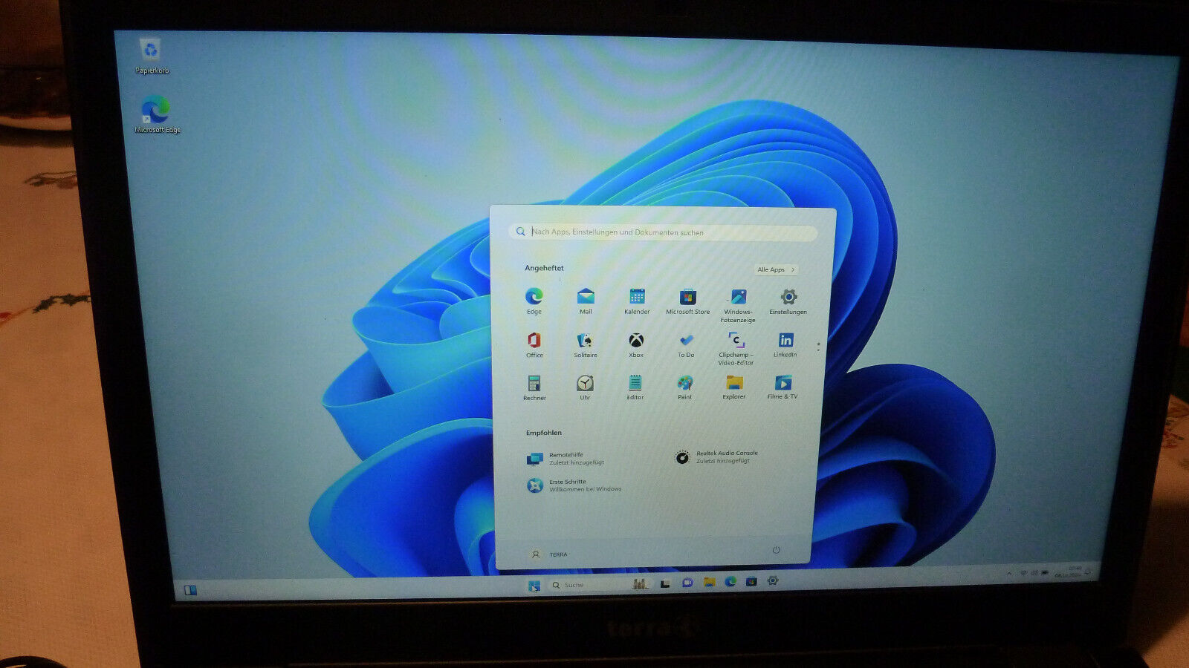Viewport: 1189px width, 668px height.
Task: Open Clipchamp Video-Editor
Action: [x=736, y=348]
